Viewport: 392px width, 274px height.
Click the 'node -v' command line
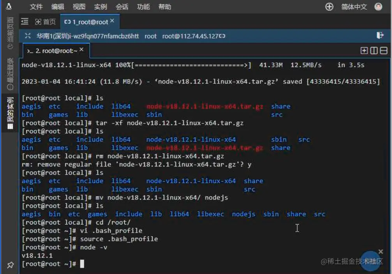(x=65, y=247)
